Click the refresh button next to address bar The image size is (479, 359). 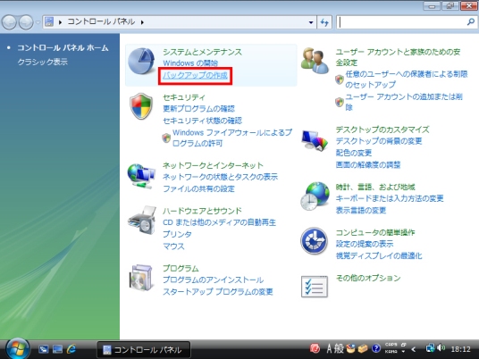[x=324, y=22]
